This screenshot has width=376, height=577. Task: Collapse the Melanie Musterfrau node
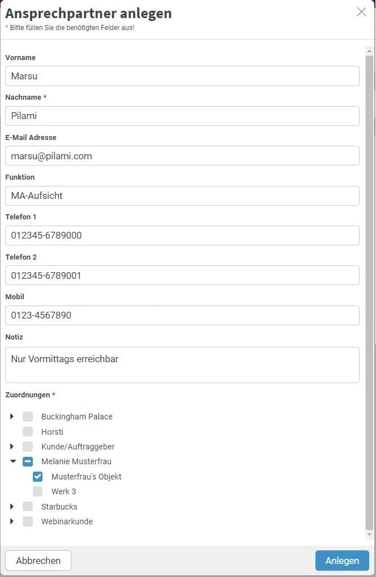(13, 461)
